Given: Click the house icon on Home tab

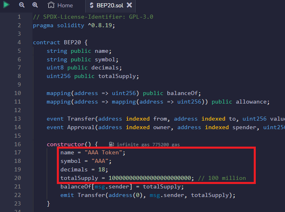Looking at the screenshot, I should [51, 5].
